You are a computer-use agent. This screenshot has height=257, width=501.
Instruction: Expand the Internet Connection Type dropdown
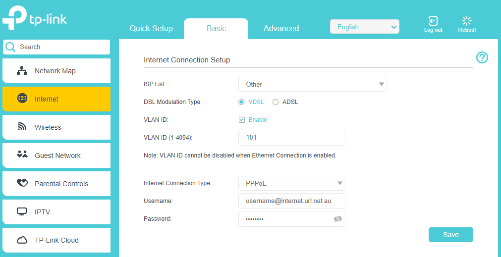pos(292,183)
